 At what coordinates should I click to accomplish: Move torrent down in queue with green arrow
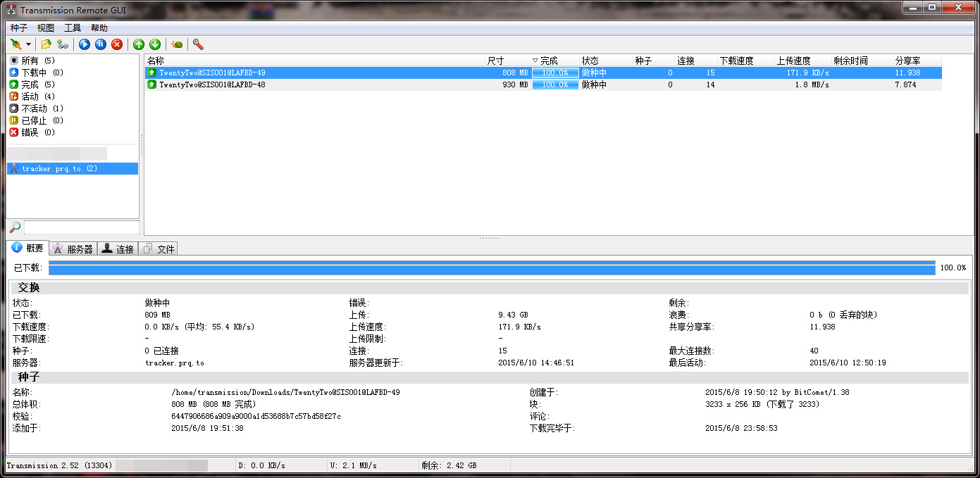coord(154,44)
